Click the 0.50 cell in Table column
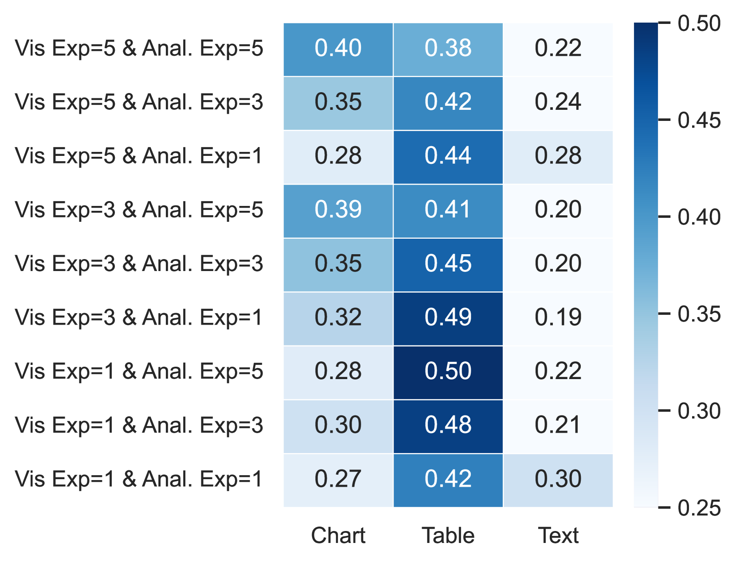736x562 pixels. 448,371
